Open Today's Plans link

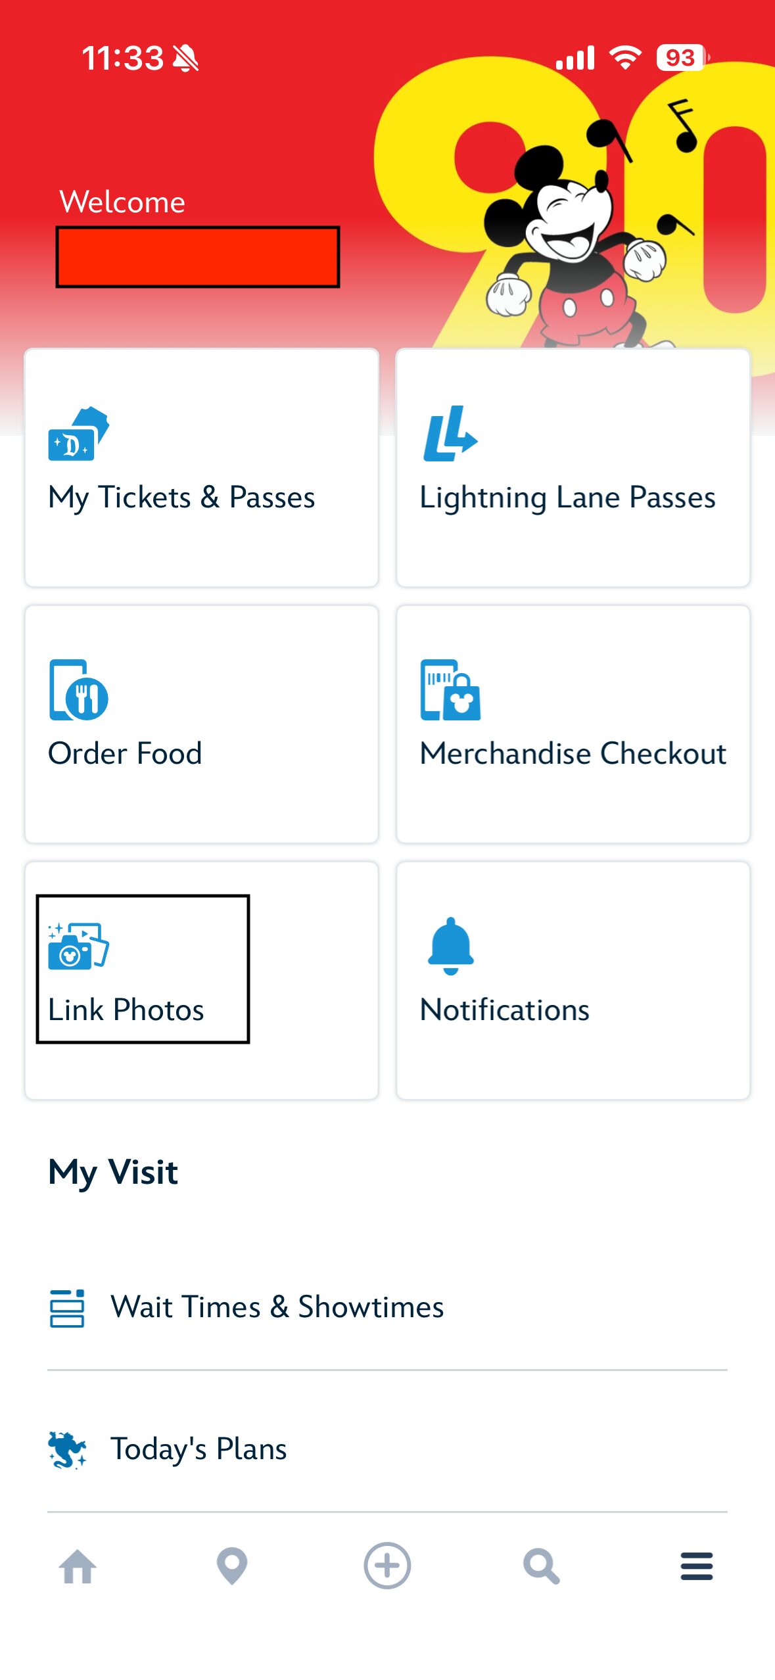click(x=199, y=1449)
